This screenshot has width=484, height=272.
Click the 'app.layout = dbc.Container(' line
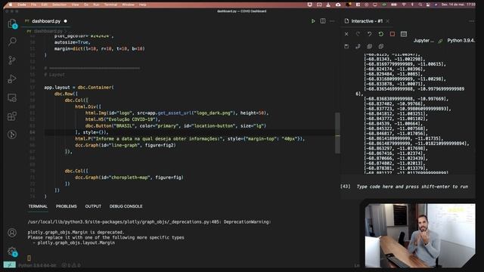click(x=79, y=88)
